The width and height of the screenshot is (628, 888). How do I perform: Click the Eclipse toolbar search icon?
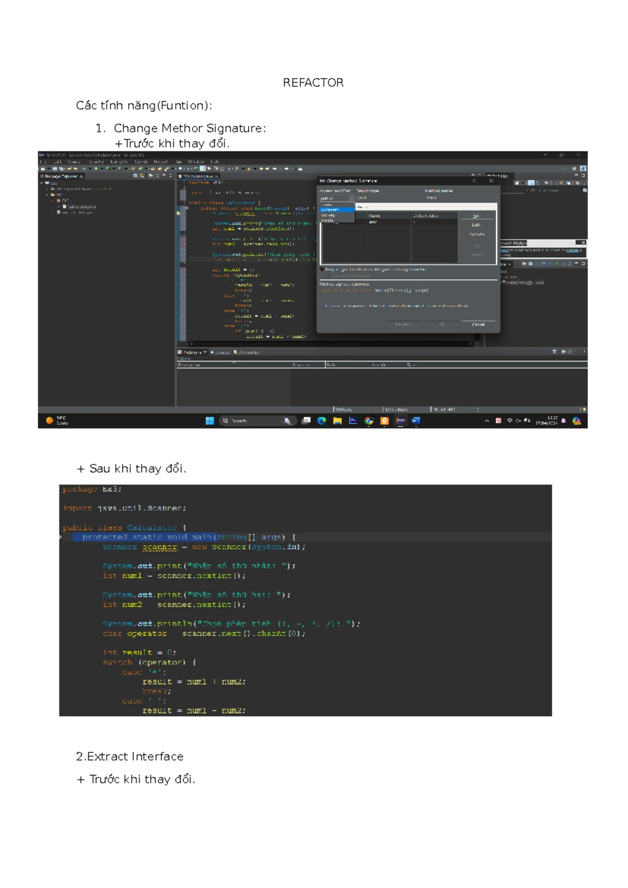[x=563, y=169]
